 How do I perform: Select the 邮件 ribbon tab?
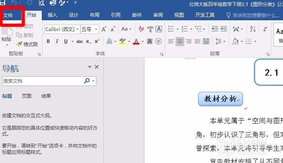pos(137,15)
